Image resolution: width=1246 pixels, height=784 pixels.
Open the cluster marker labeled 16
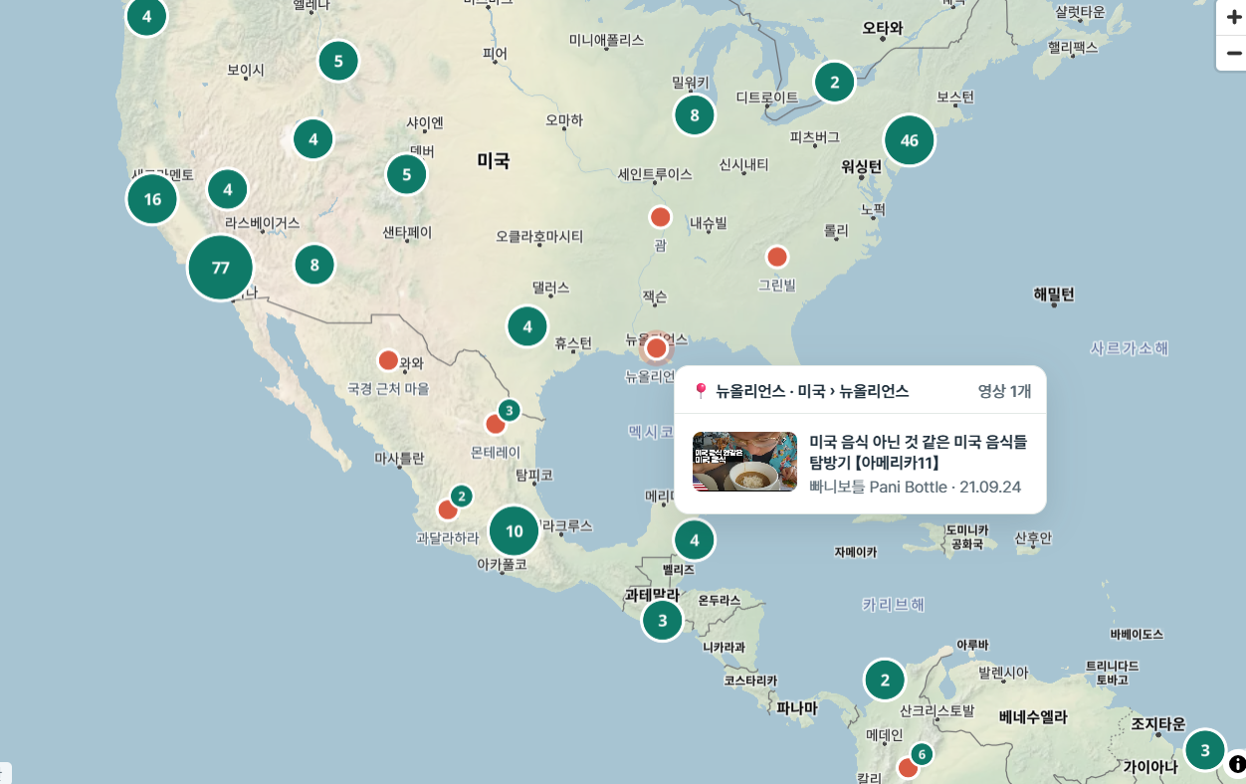click(152, 199)
